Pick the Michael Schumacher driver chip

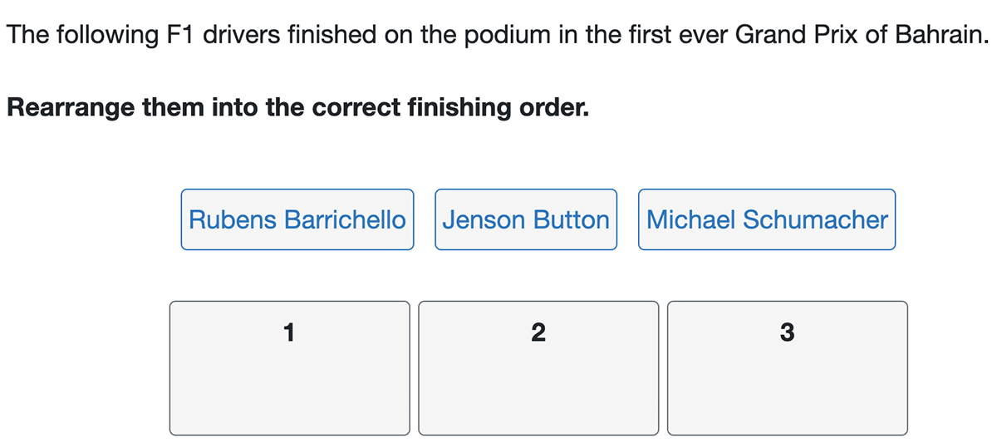[766, 219]
